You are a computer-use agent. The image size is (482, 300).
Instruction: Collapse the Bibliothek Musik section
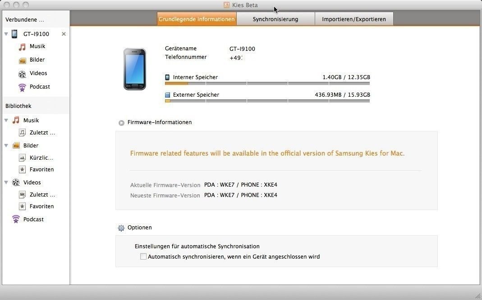pyautogui.click(x=6, y=120)
